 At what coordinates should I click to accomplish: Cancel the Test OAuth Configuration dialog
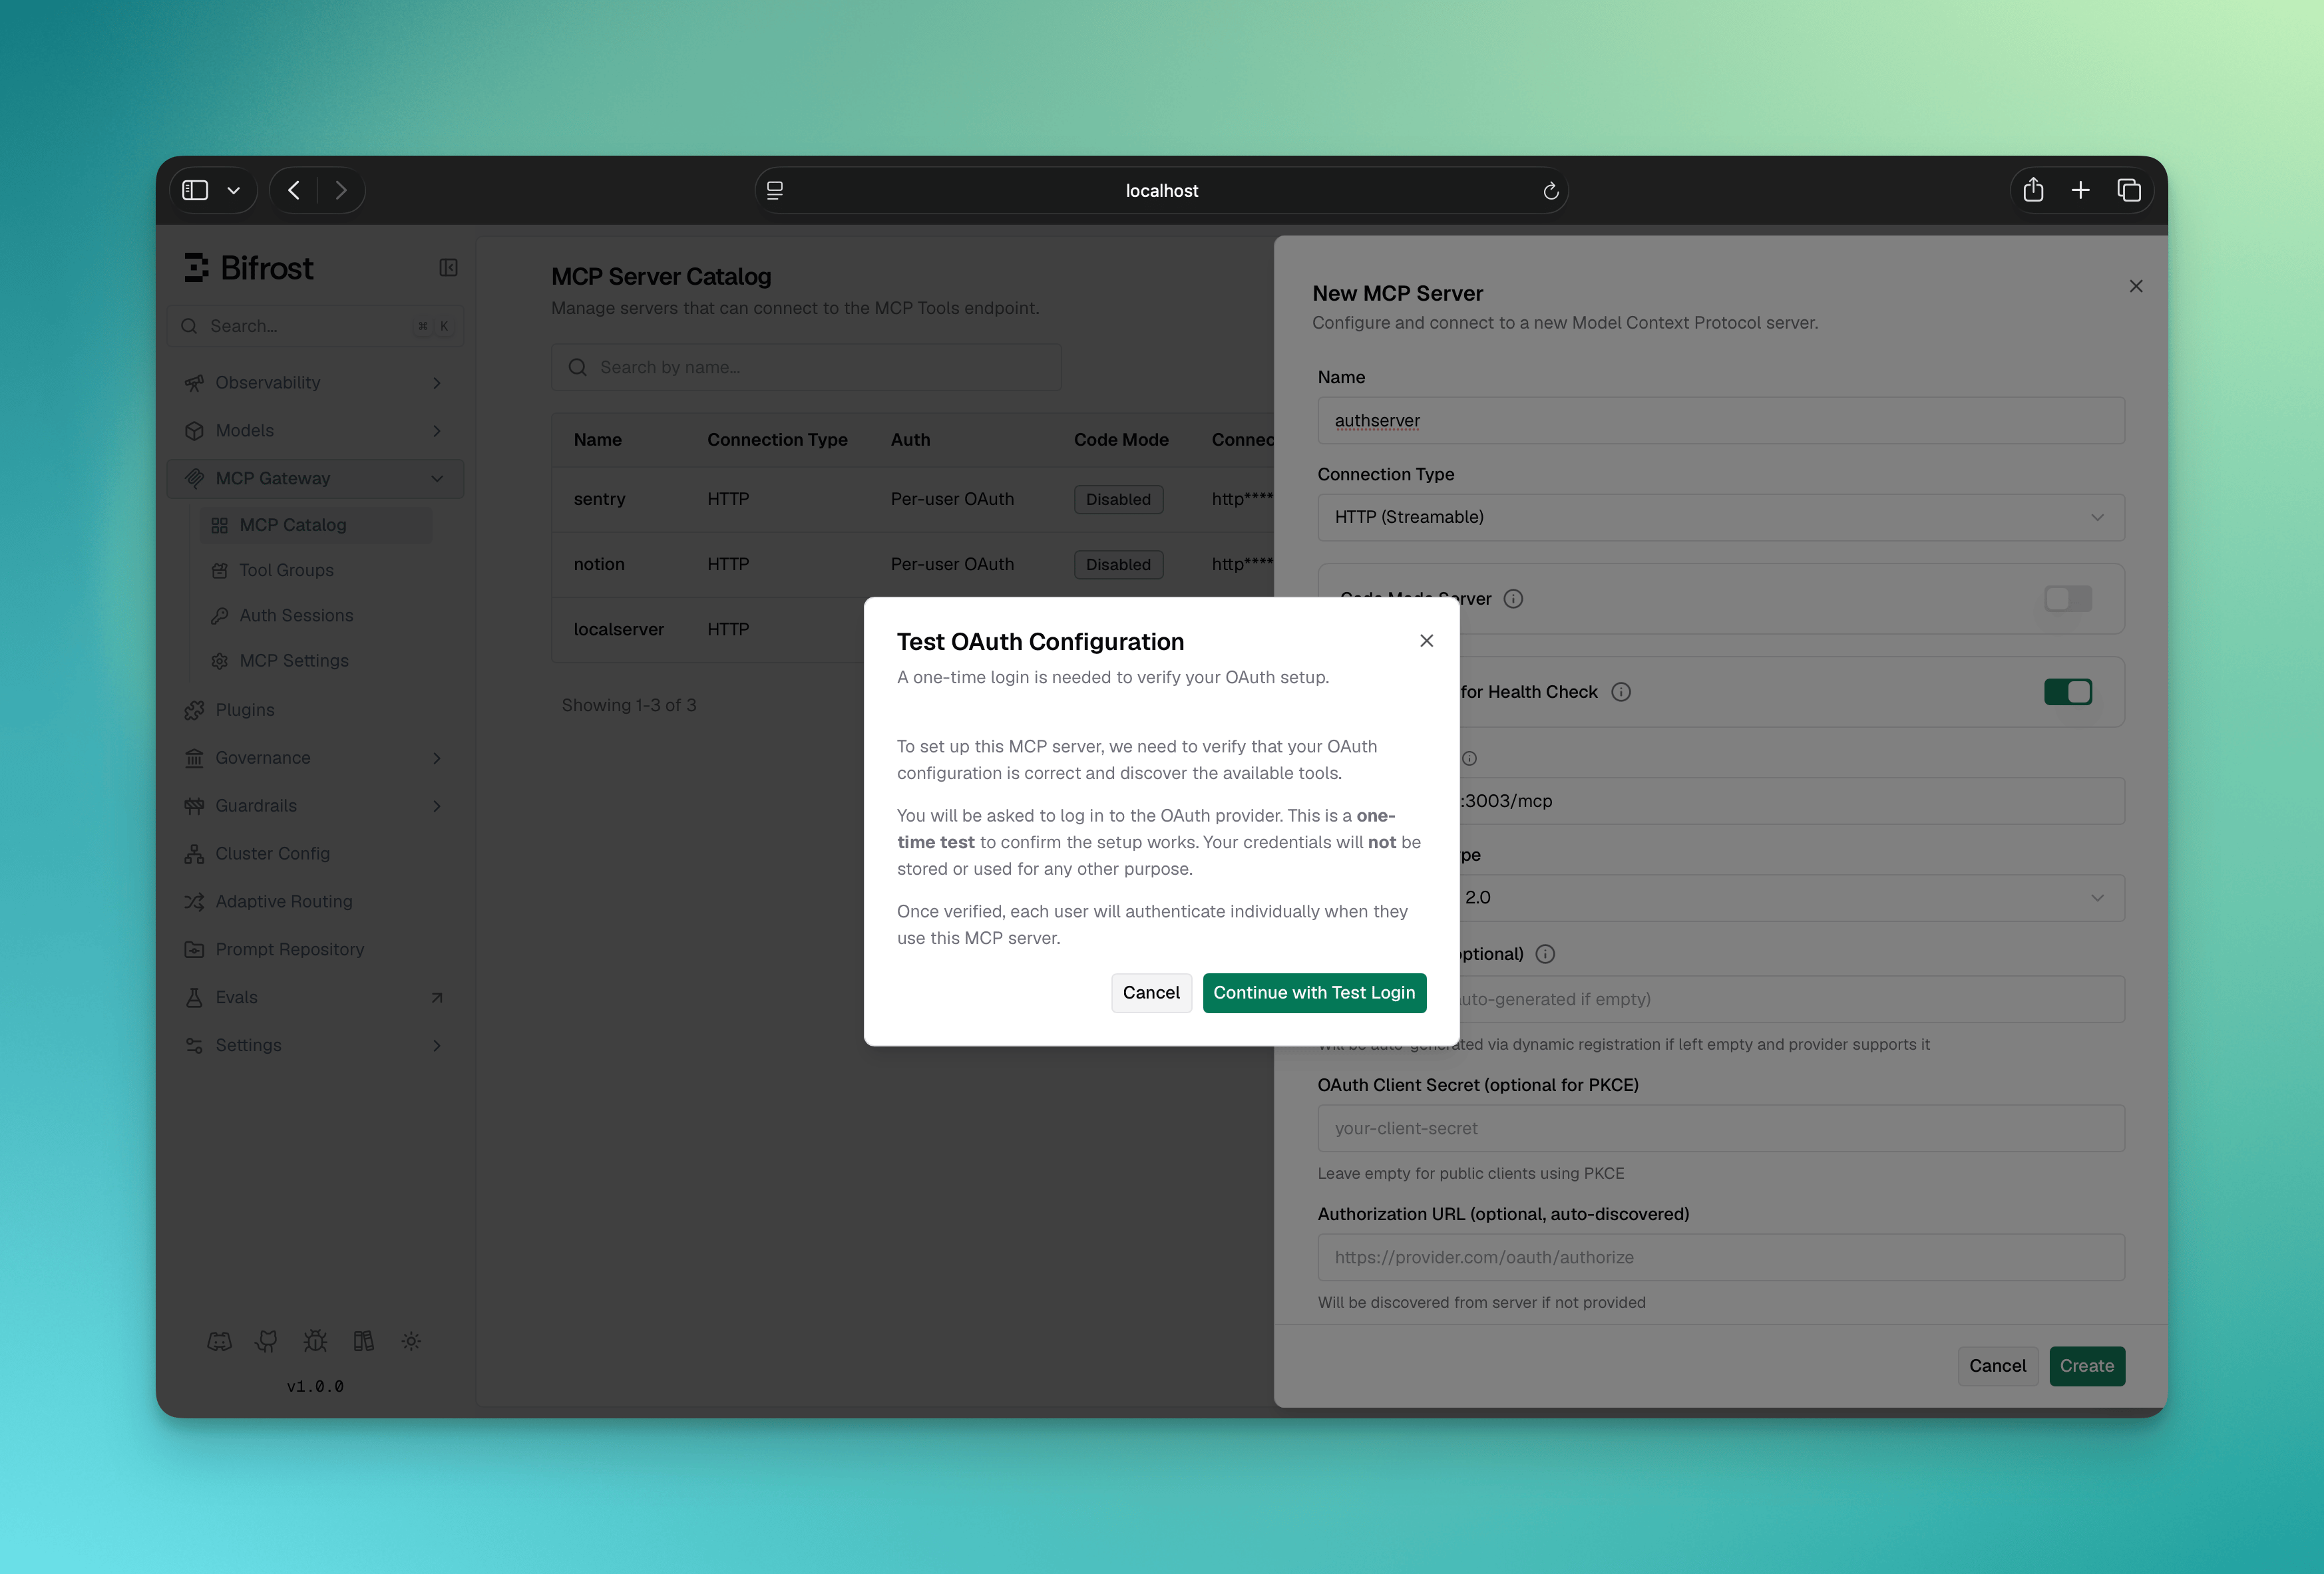pos(1151,993)
